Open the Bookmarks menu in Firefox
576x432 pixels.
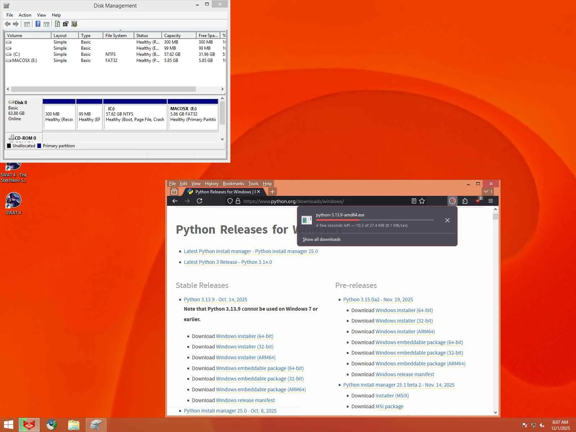(233, 184)
